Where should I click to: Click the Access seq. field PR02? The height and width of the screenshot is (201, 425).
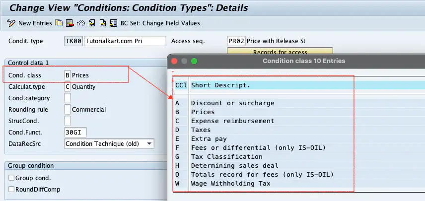(x=236, y=41)
